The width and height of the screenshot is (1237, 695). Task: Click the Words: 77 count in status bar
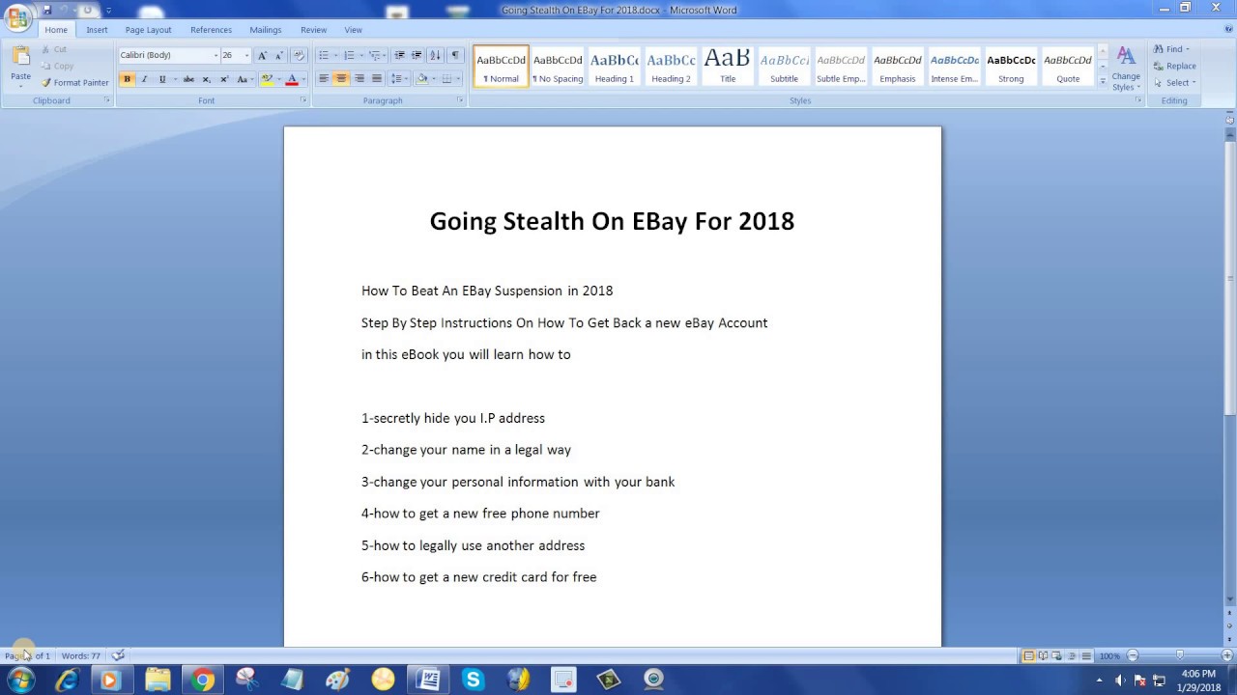(x=81, y=656)
